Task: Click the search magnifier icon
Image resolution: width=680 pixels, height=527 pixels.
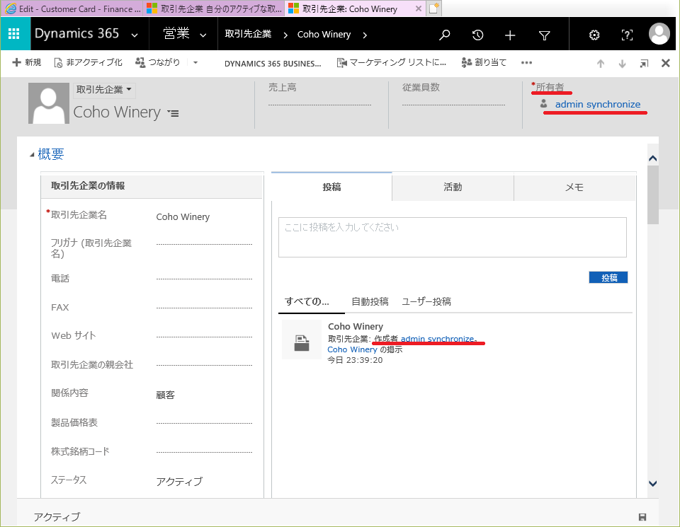Action: tap(444, 35)
